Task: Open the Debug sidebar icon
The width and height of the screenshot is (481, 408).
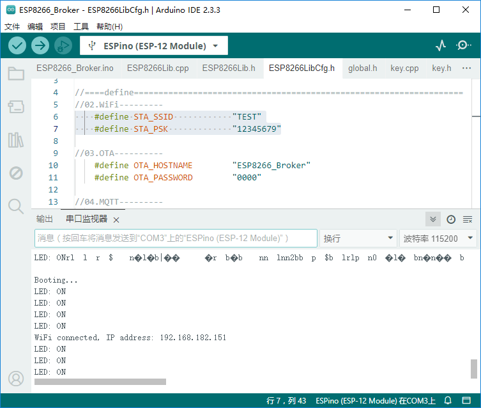Action: [x=16, y=173]
